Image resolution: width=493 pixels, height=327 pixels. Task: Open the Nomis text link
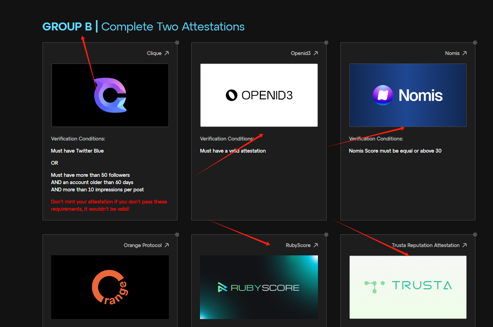pos(452,53)
